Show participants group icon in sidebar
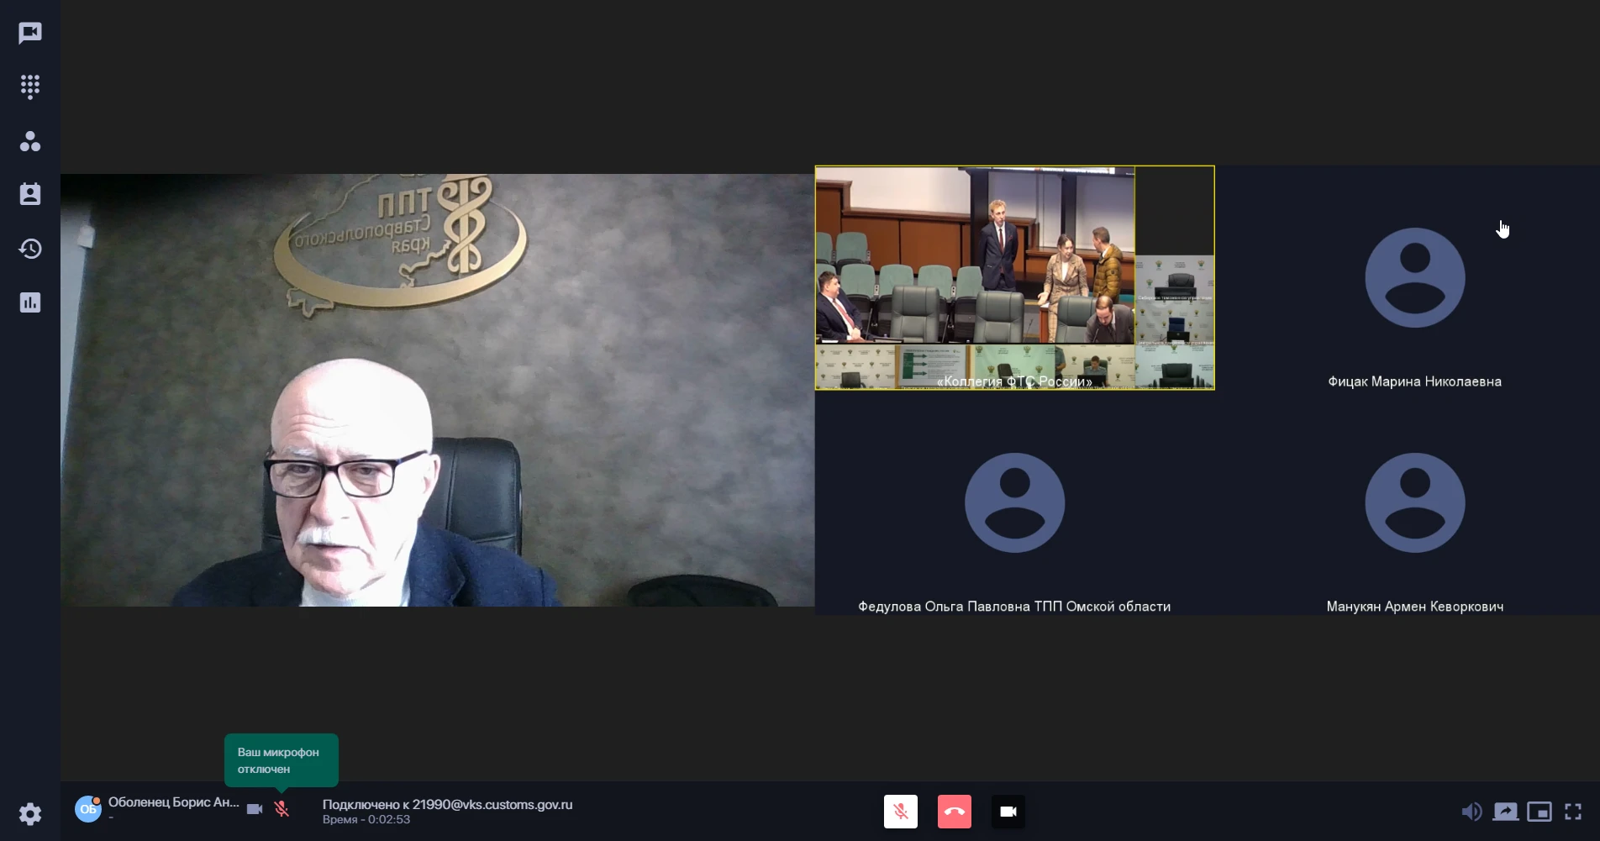Viewport: 1600px width, 841px height. click(30, 141)
